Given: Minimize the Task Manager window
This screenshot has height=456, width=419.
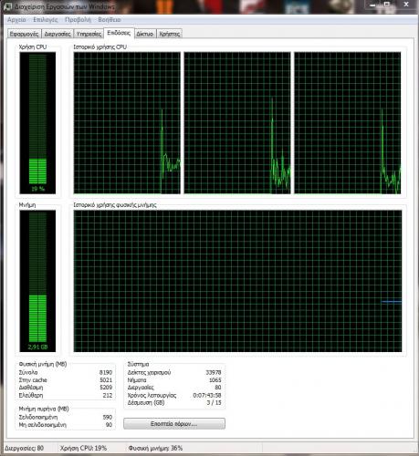Looking at the screenshot, I should [373, 5].
